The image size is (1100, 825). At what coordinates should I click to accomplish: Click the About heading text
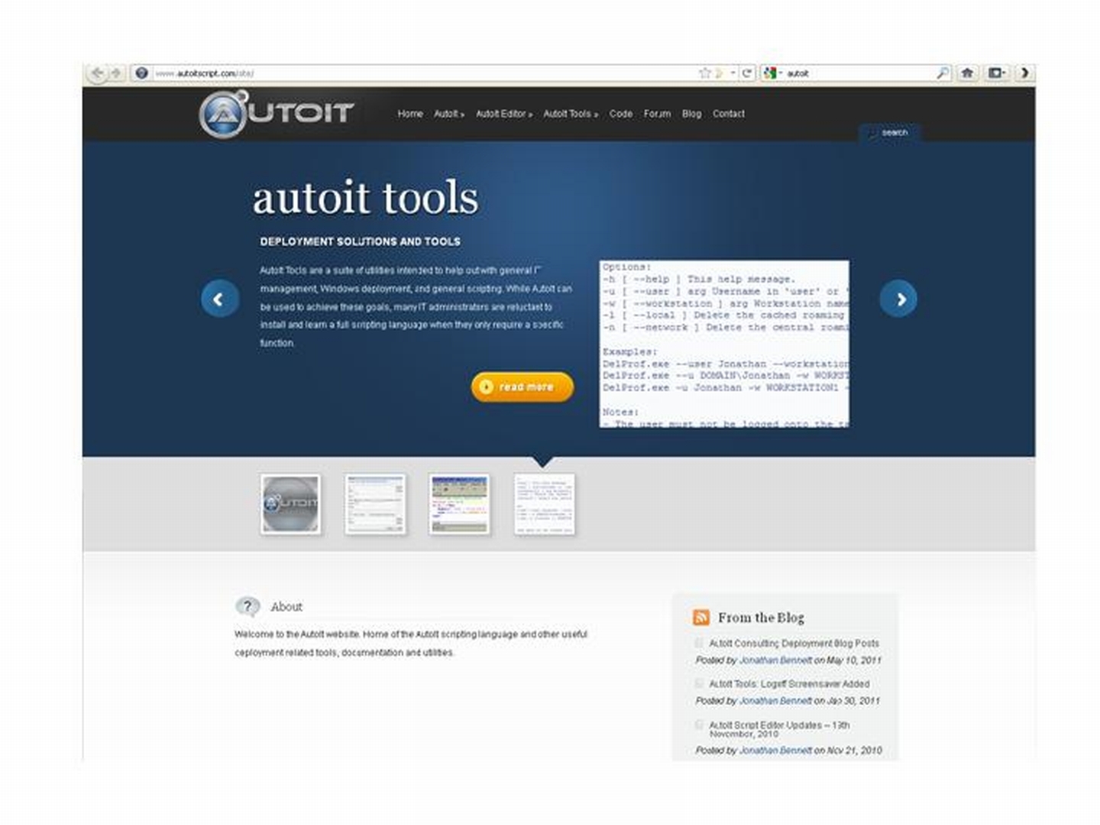[x=286, y=607]
